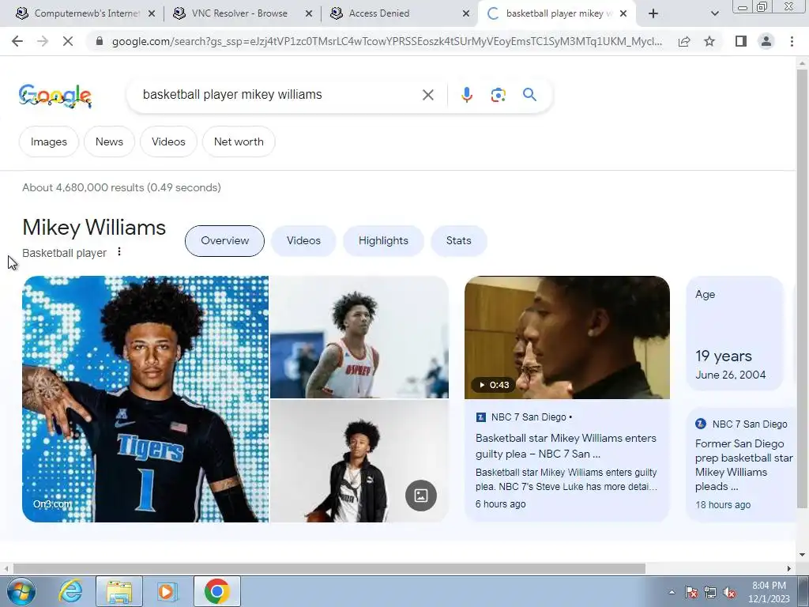Open the tab search dropdown chevron

click(714, 13)
